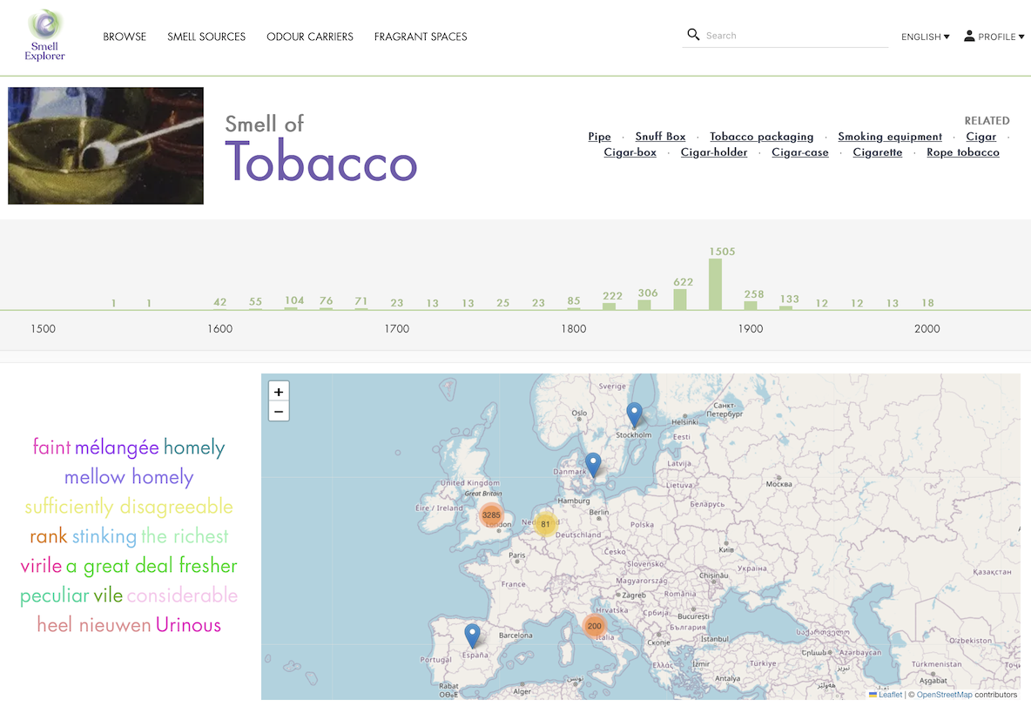Viewport: 1031px width, 713px height.
Task: Open the Tobacco packaging link
Action: [761, 137]
